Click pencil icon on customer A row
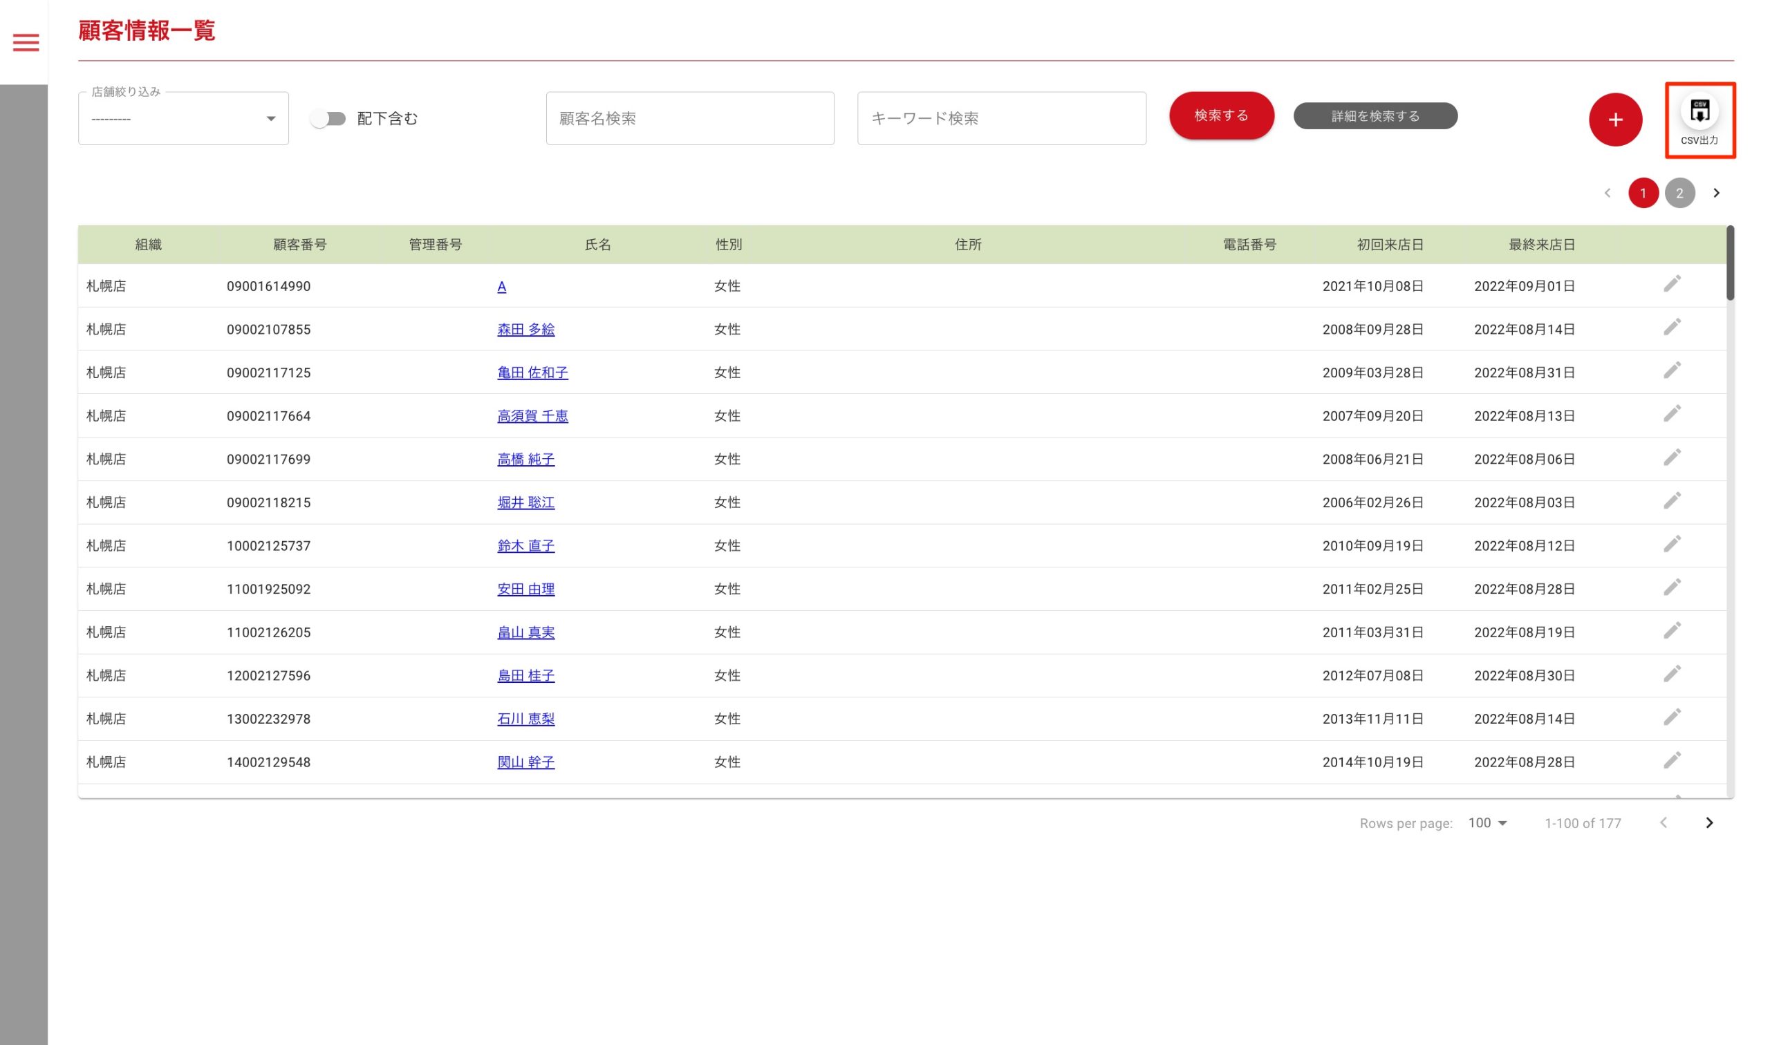Image resolution: width=1770 pixels, height=1045 pixels. [x=1672, y=284]
